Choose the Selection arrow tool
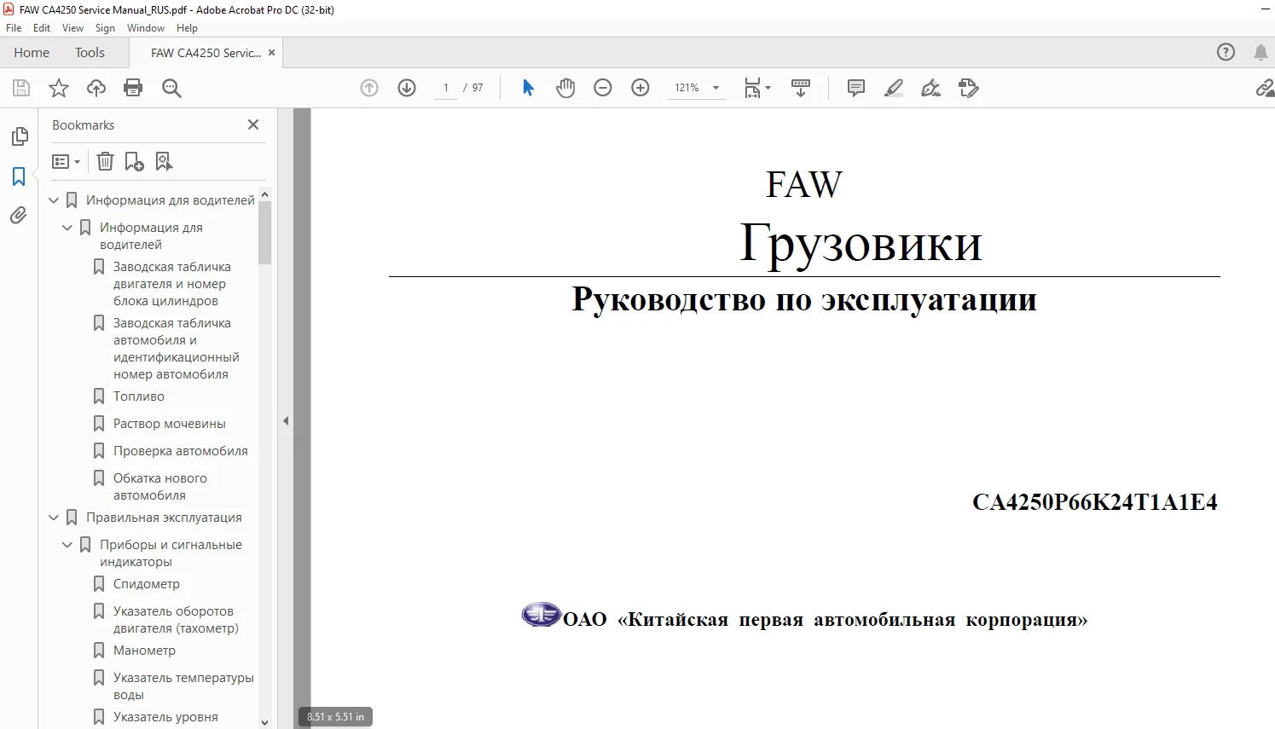 (528, 88)
